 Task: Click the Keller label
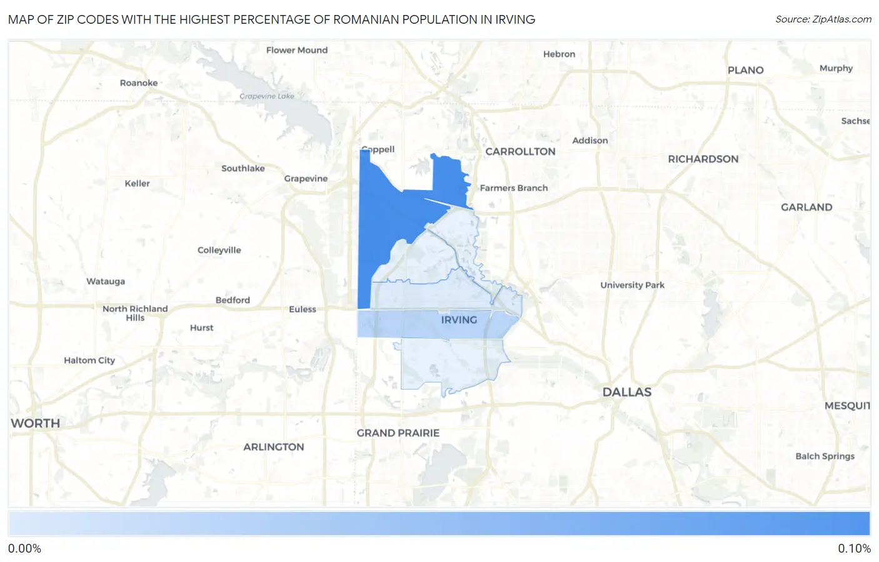[138, 183]
